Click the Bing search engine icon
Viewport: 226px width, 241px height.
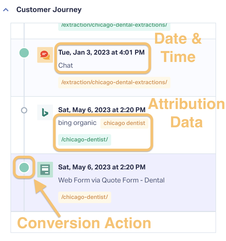pos(45,112)
